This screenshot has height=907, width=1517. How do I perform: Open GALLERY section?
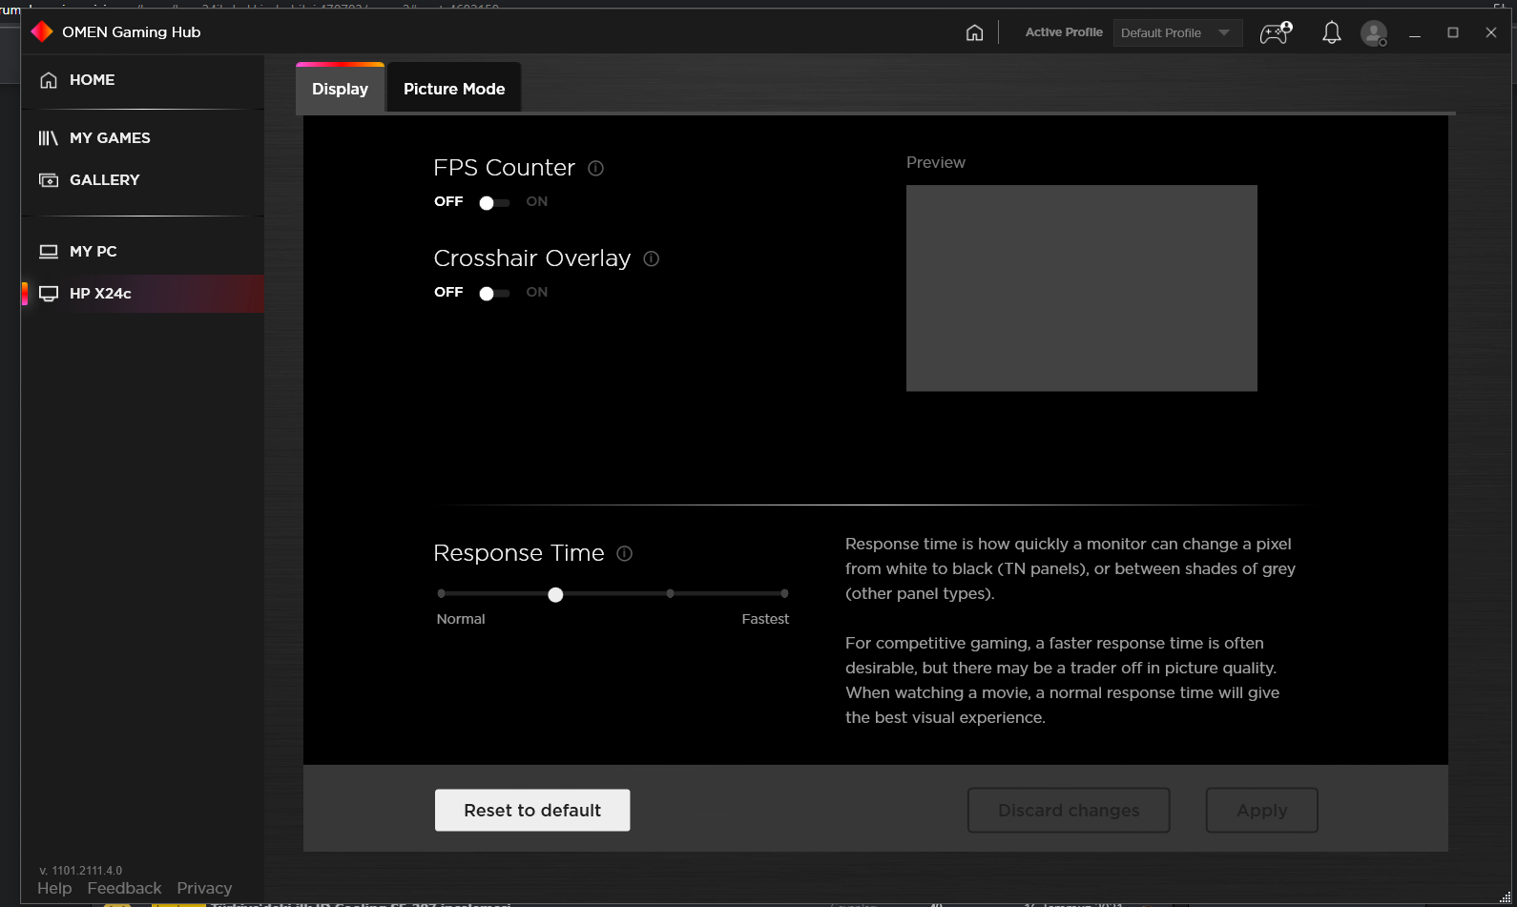point(143,180)
